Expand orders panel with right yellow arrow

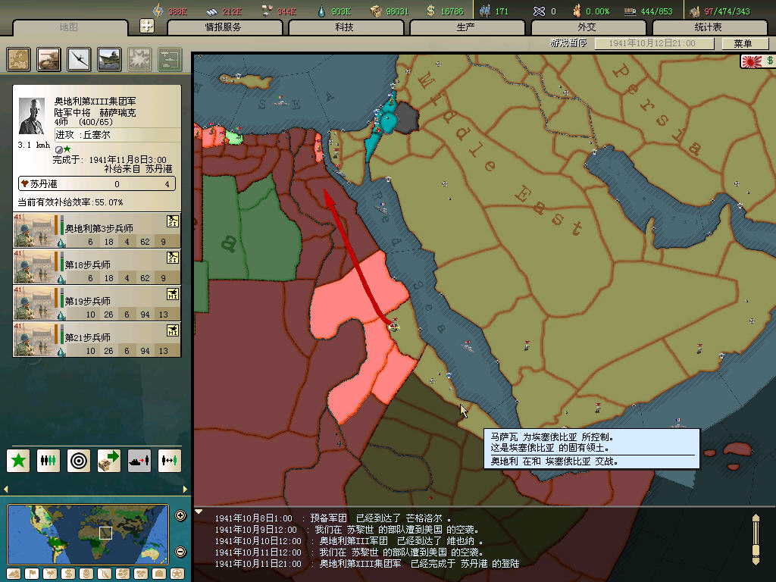pos(184,489)
